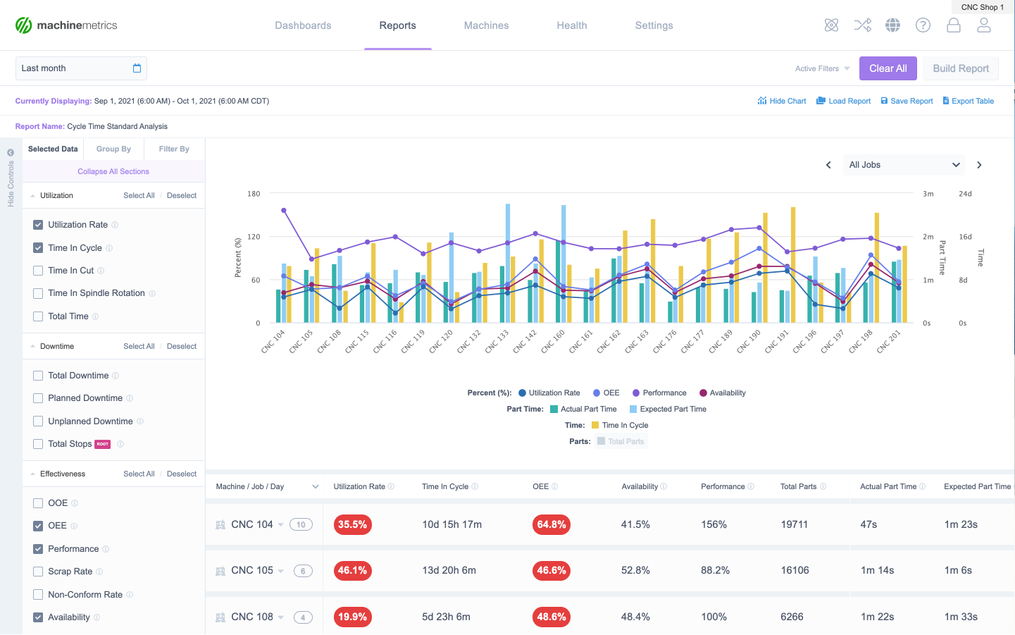Click the data-flow shuffle icon in the header
Image resolution: width=1015 pixels, height=635 pixels.
tap(862, 25)
